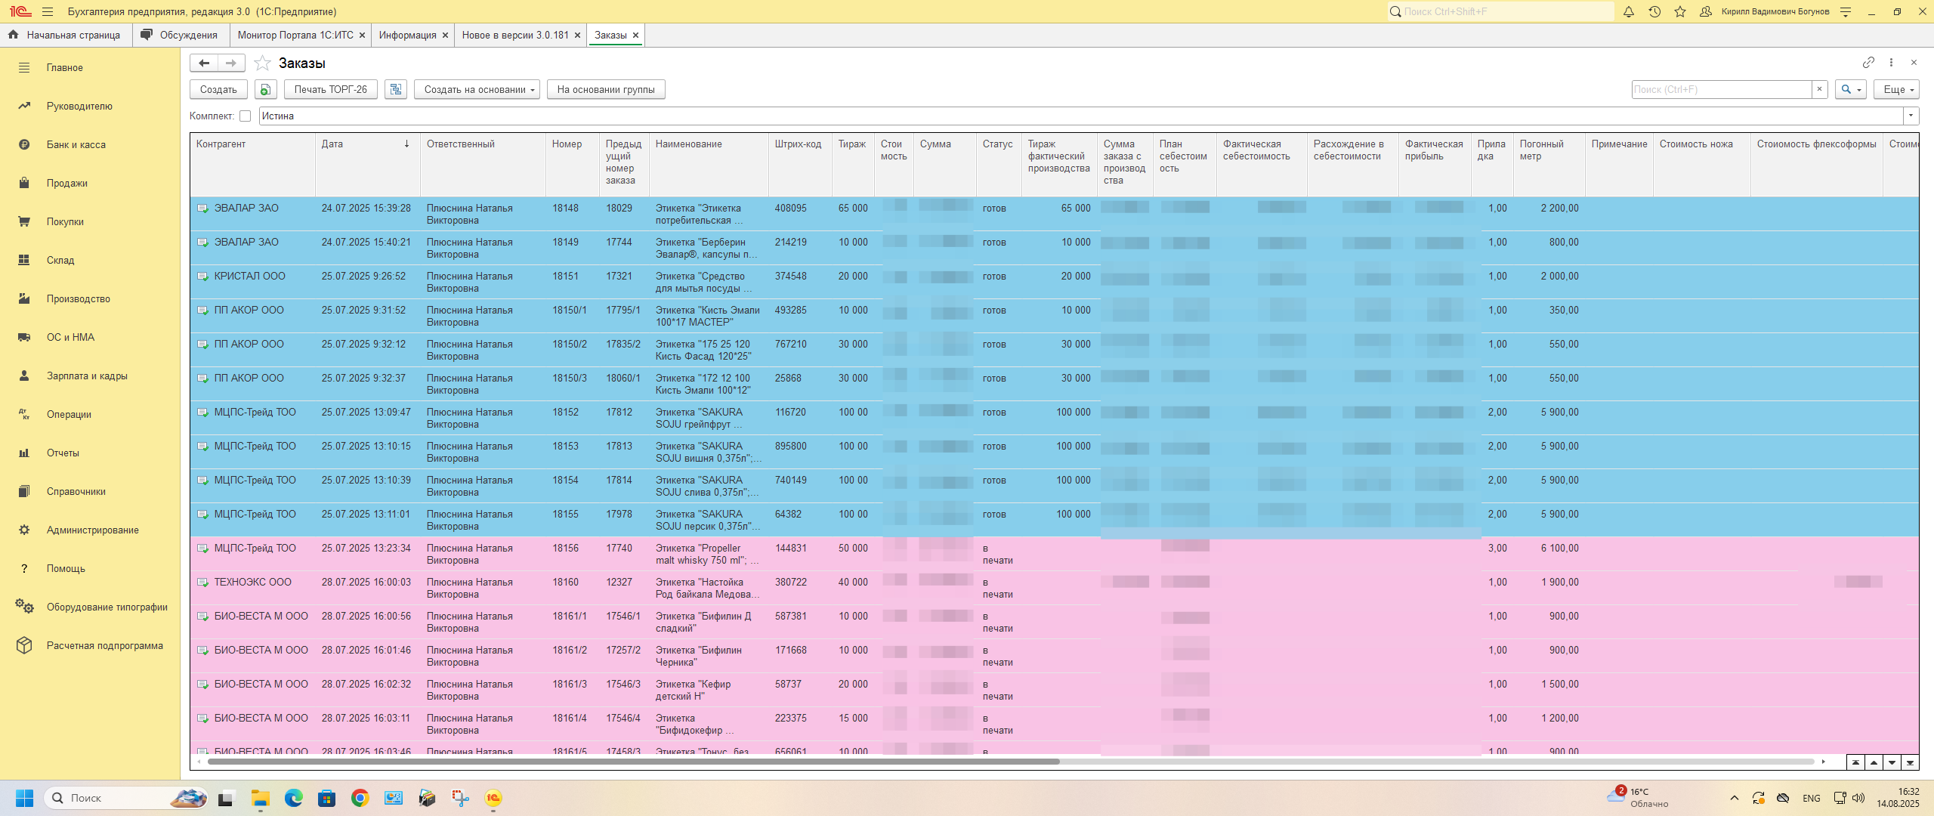Navigate back with the left arrow button

point(204,63)
